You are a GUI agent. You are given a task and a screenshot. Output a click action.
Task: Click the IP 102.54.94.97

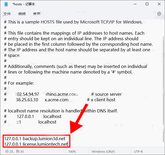[27, 94]
